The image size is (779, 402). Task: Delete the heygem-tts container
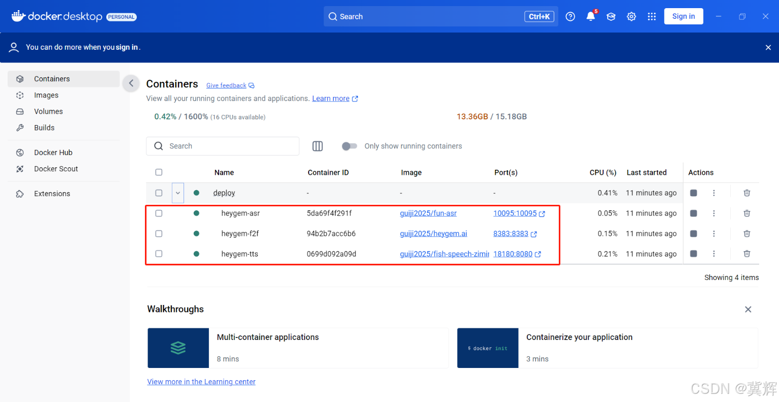[747, 254]
